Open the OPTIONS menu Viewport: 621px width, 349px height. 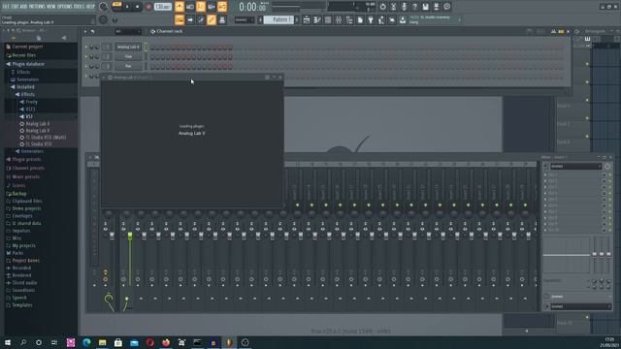click(65, 7)
